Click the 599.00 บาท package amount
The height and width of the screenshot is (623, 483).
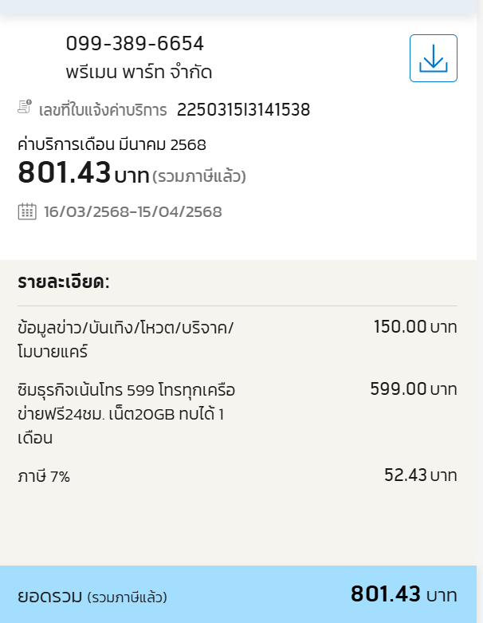coord(414,388)
